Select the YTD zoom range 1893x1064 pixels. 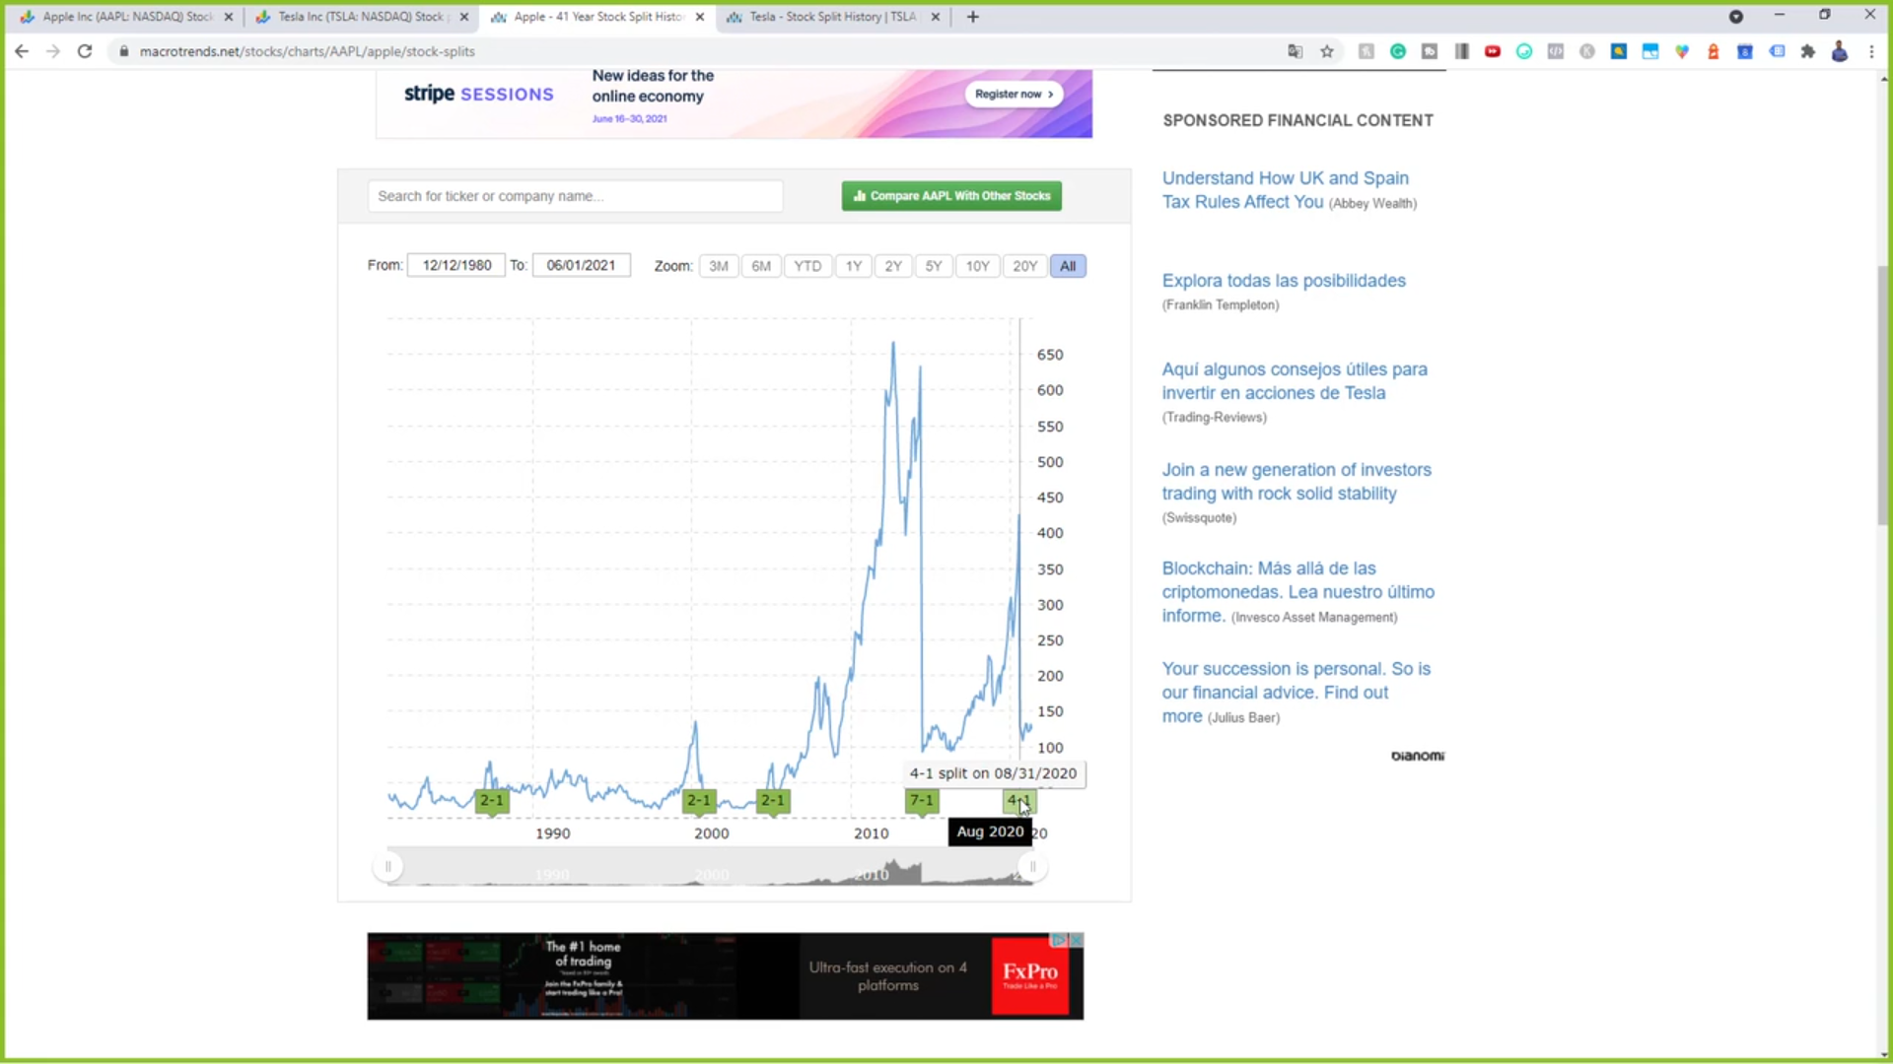coord(807,266)
